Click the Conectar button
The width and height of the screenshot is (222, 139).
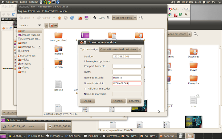(x=134, y=101)
